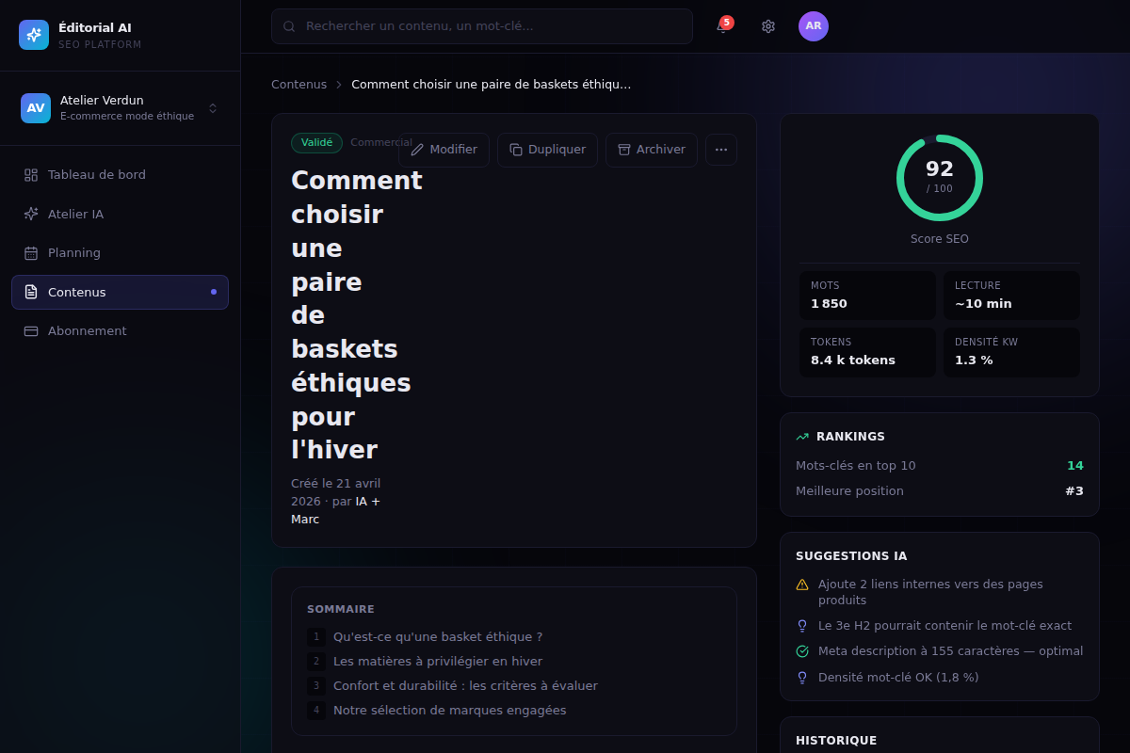Click the Contenus document icon

pos(31,292)
